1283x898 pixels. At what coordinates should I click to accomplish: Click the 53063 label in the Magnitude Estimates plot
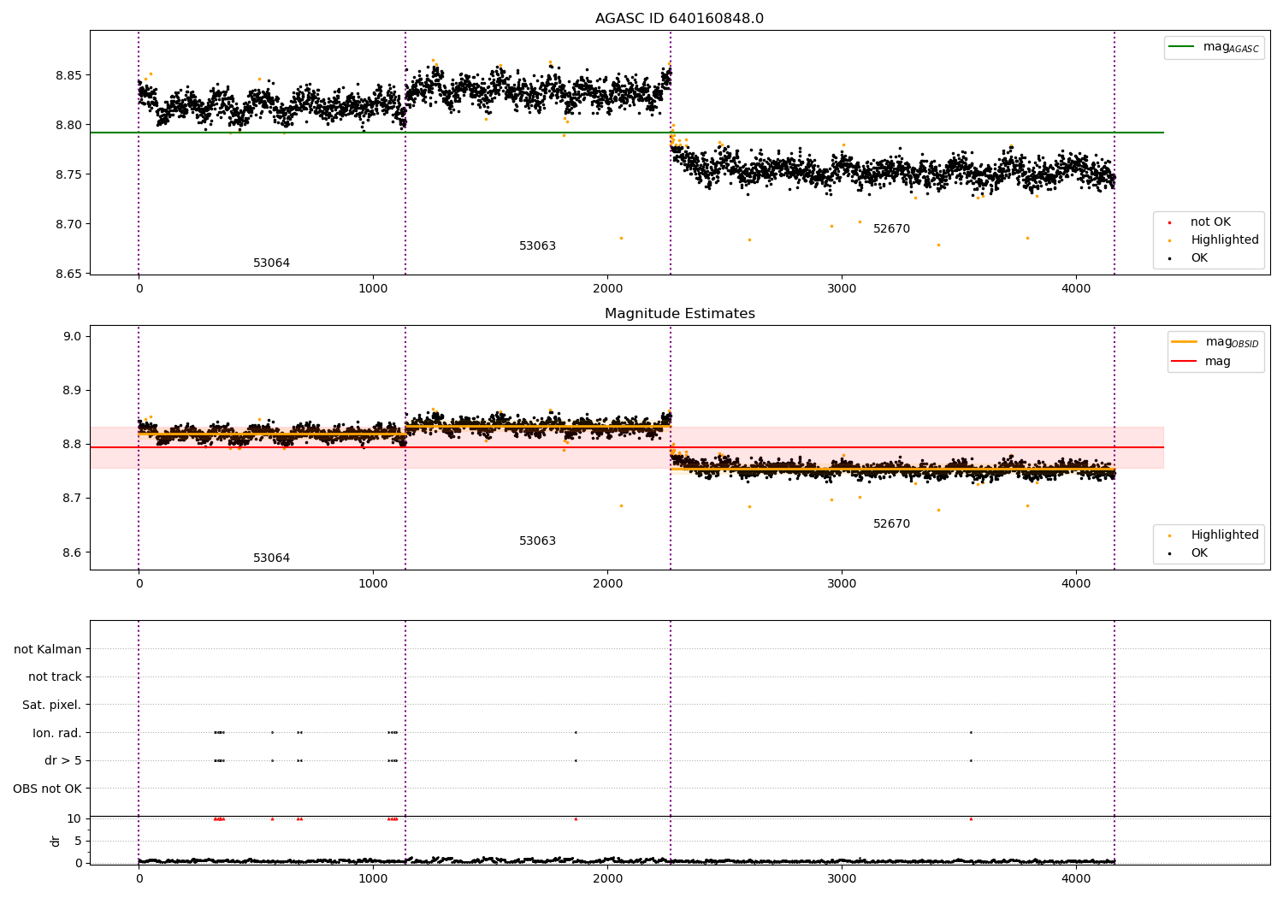537,541
